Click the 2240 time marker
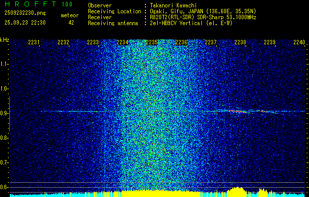Screen dimensions: 309x197 tap(299, 42)
